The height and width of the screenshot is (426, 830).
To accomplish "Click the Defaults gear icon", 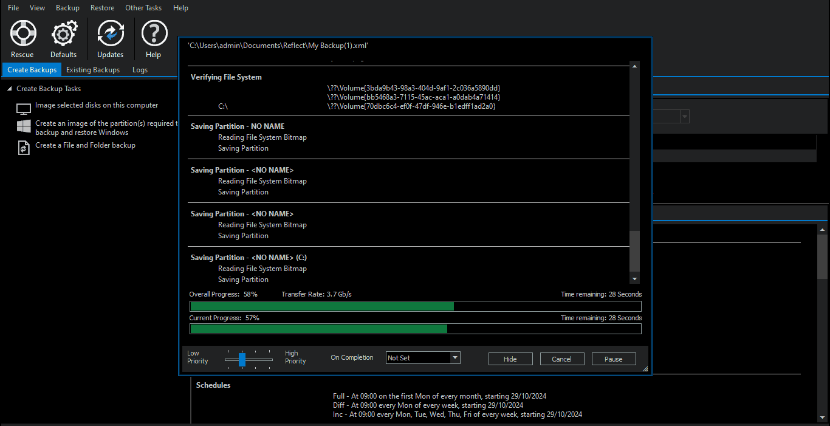I will coord(63,33).
